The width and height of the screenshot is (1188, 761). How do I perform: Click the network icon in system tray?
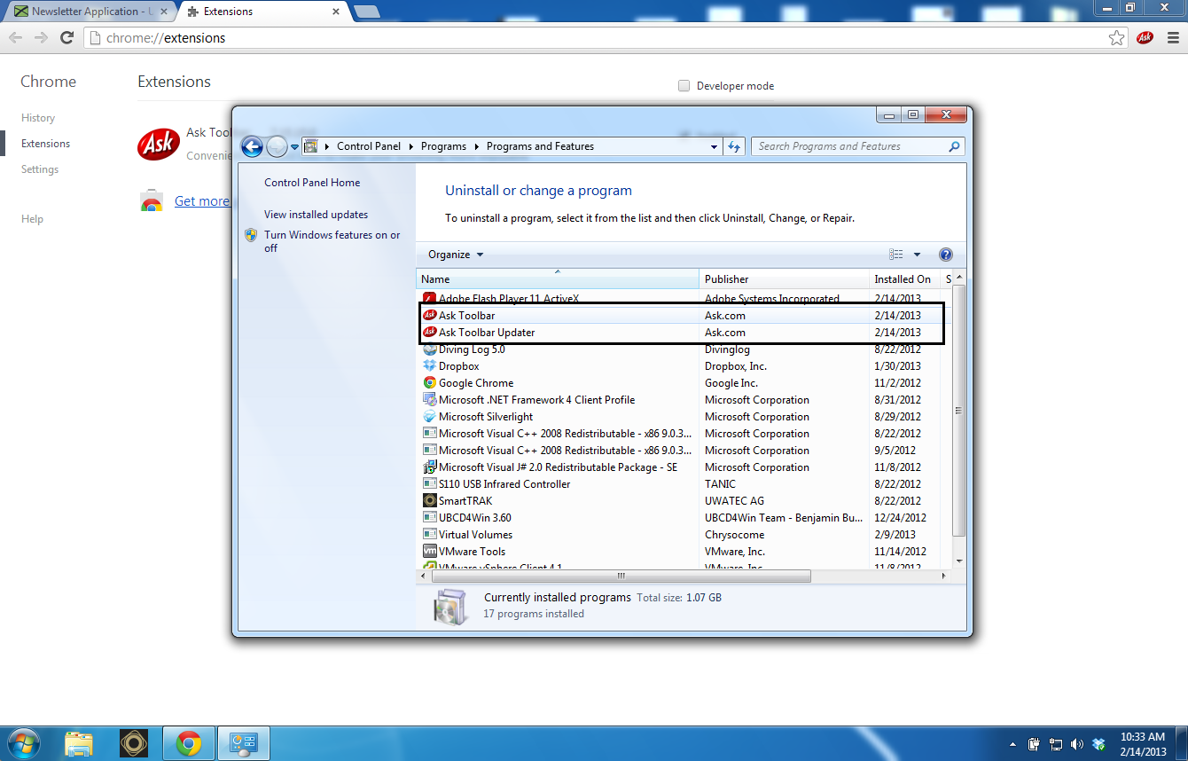[1056, 744]
